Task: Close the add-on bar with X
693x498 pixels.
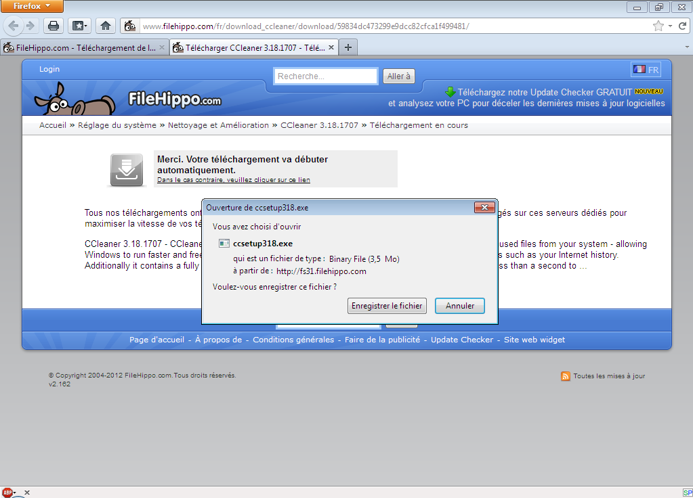Action: pos(27,493)
